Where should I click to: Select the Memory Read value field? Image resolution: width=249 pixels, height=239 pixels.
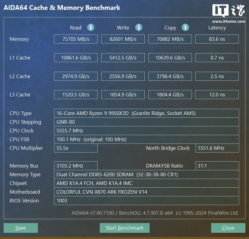pyautogui.click(x=76, y=39)
